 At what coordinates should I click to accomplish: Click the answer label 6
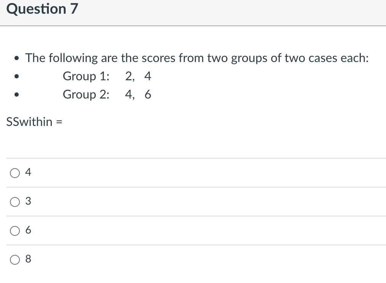tap(28, 230)
